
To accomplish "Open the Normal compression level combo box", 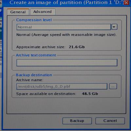I will (64, 27).
